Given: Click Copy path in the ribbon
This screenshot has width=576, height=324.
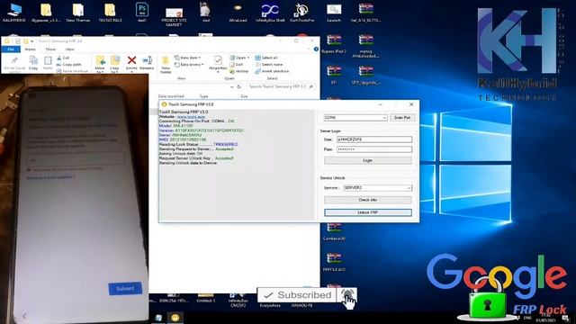Looking at the screenshot, I should tap(69, 65).
